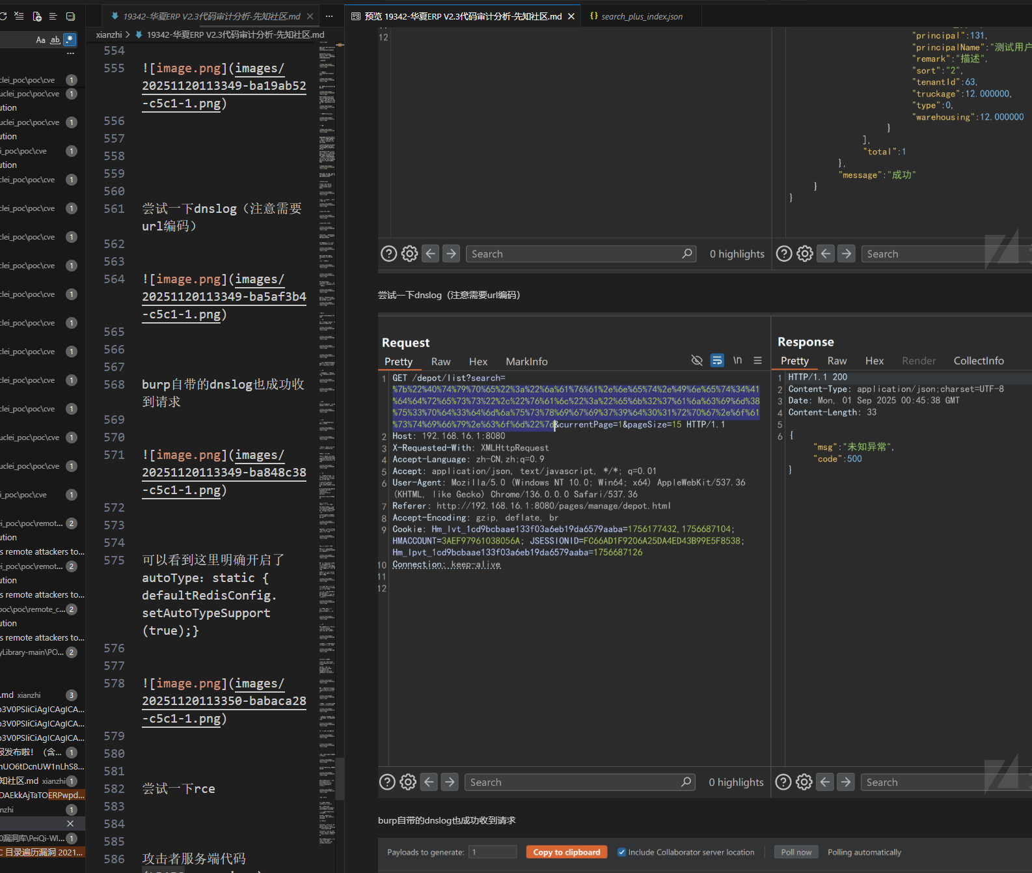1032x873 pixels.
Task: Click the line wrap icon in Request panel
Action: click(x=717, y=361)
